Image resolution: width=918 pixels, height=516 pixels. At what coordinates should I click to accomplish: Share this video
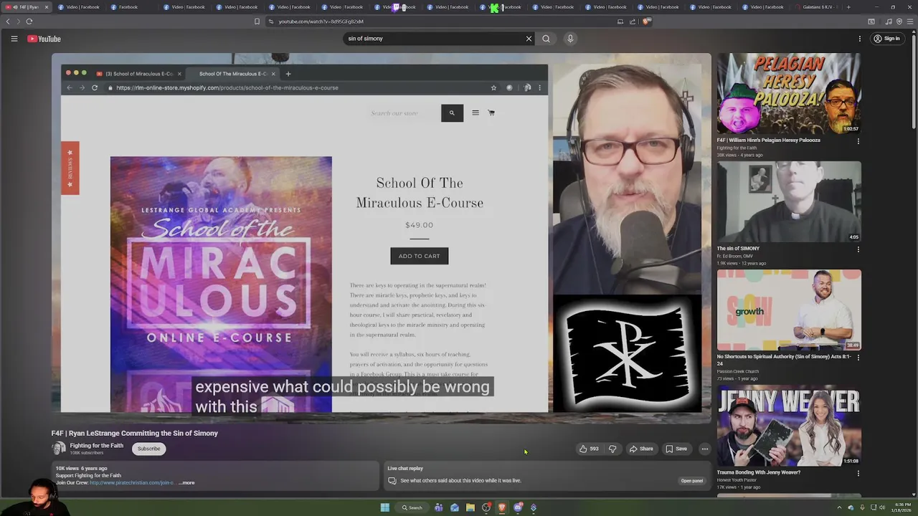640,449
